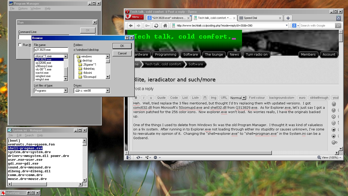Toggle Opera side panel icon in status bar
Image resolution: width=348 pixels, height=196 pixels.
point(129,157)
